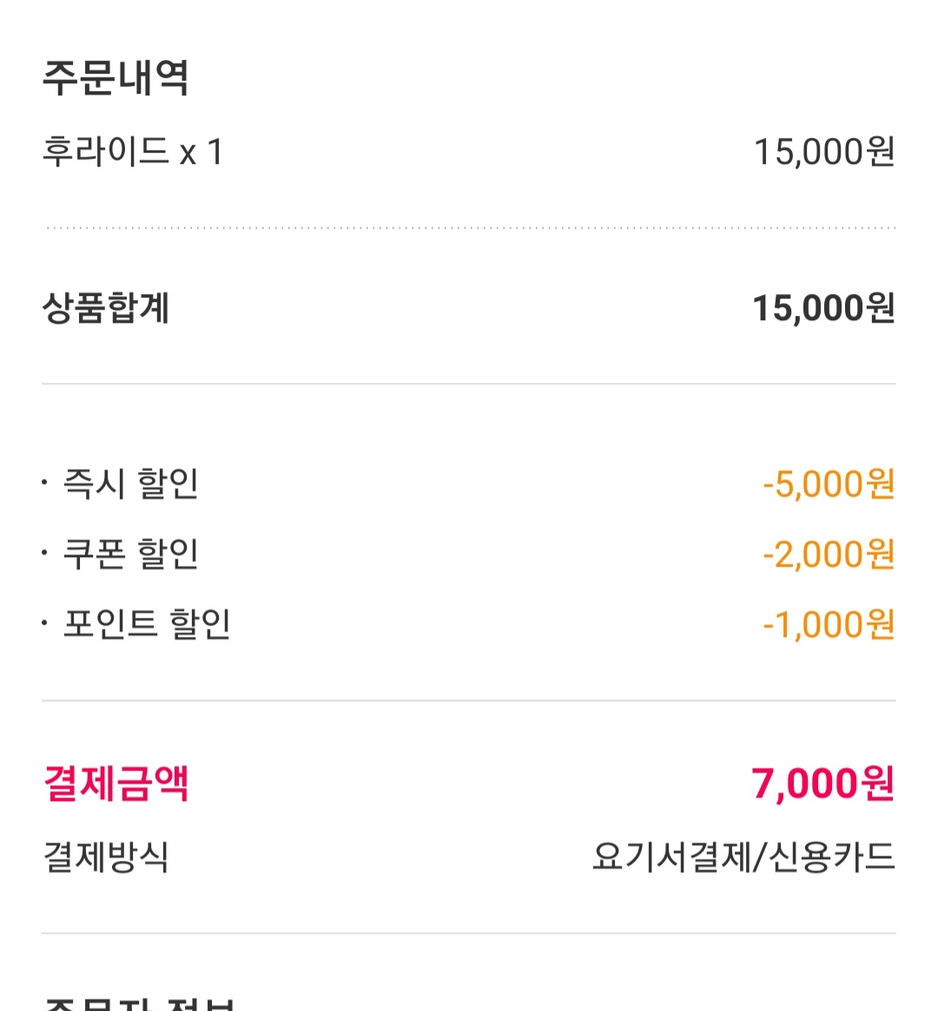Tap the red 결제금액 label

click(116, 784)
